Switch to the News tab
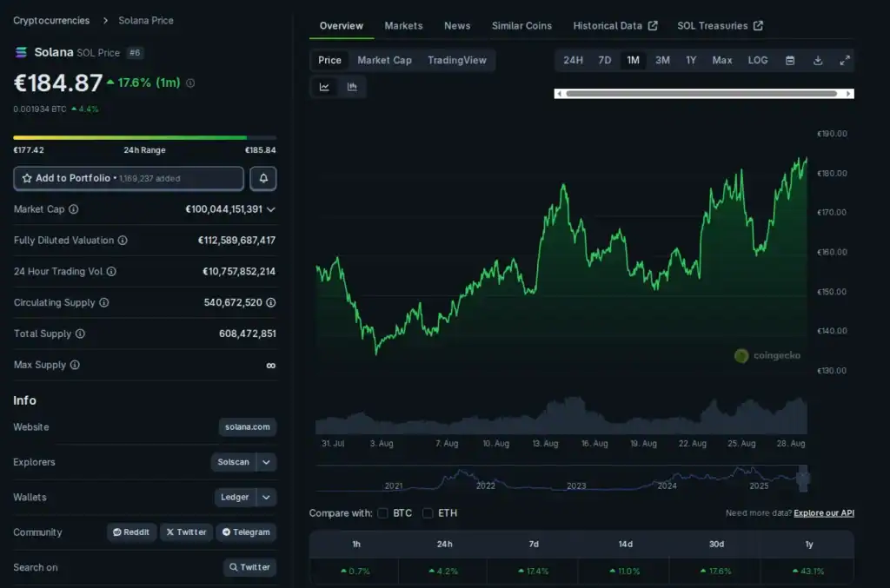This screenshot has height=588, width=890. [457, 26]
